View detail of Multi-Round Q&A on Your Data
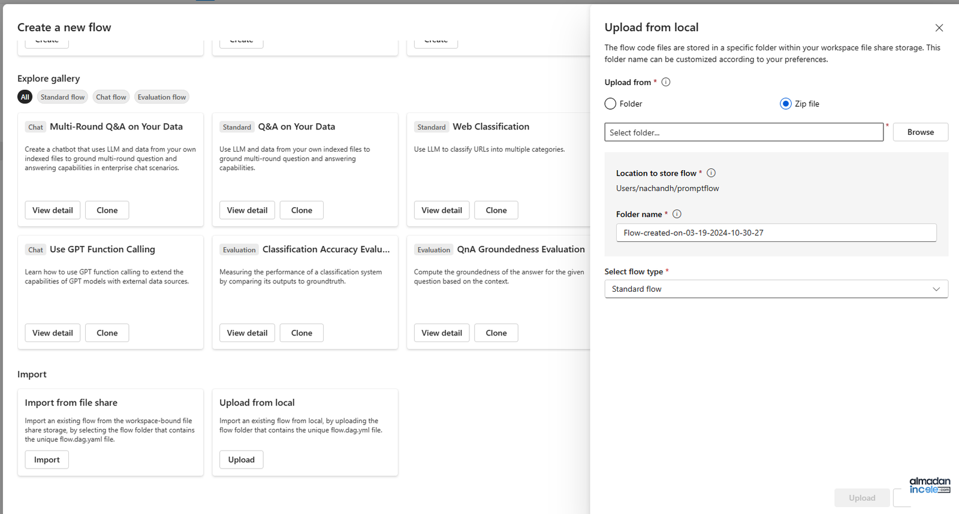Screen dimensions: 959x514 point(53,210)
